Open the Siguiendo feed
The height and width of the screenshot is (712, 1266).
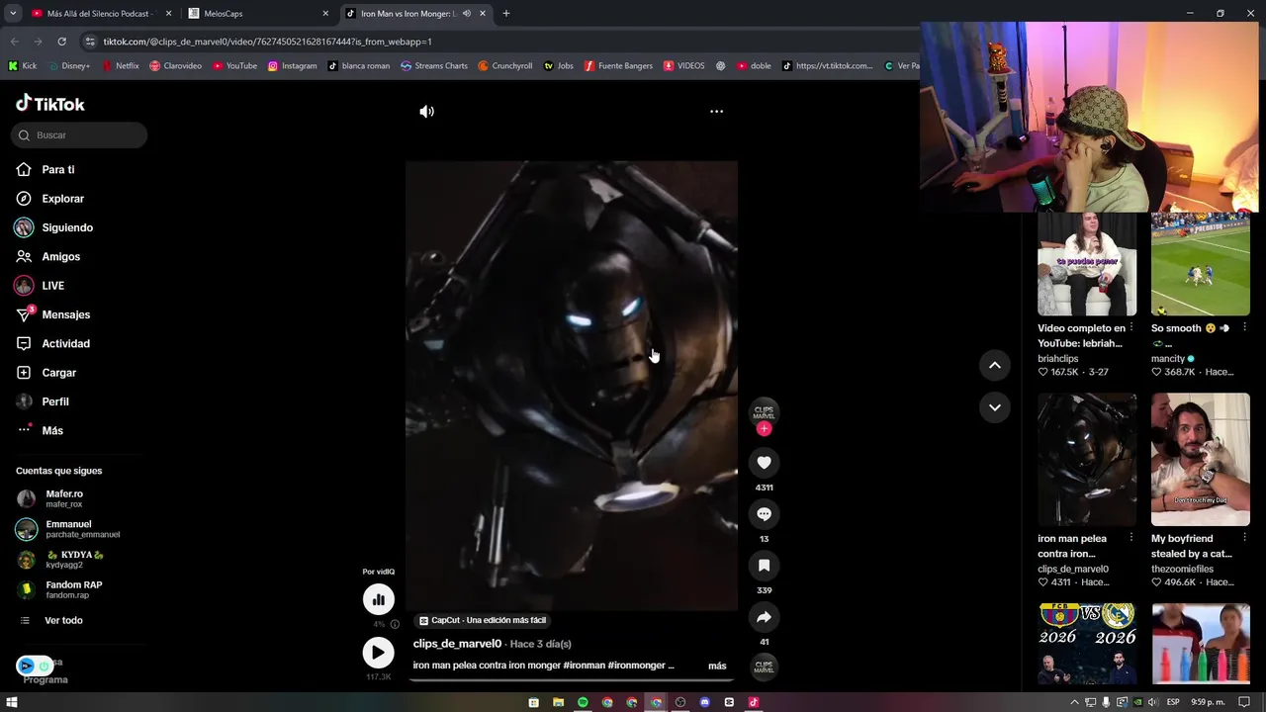[67, 227]
